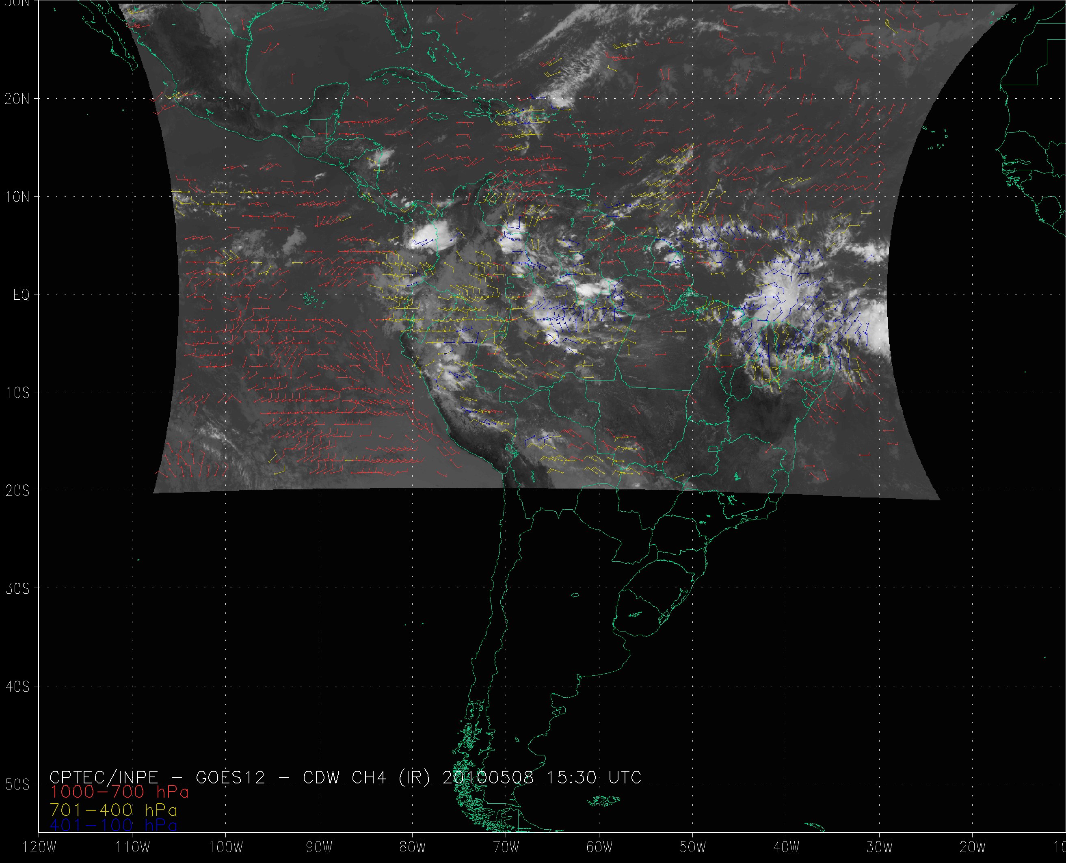Click the 50S latitude axis label
The image size is (1066, 863).
click(17, 785)
